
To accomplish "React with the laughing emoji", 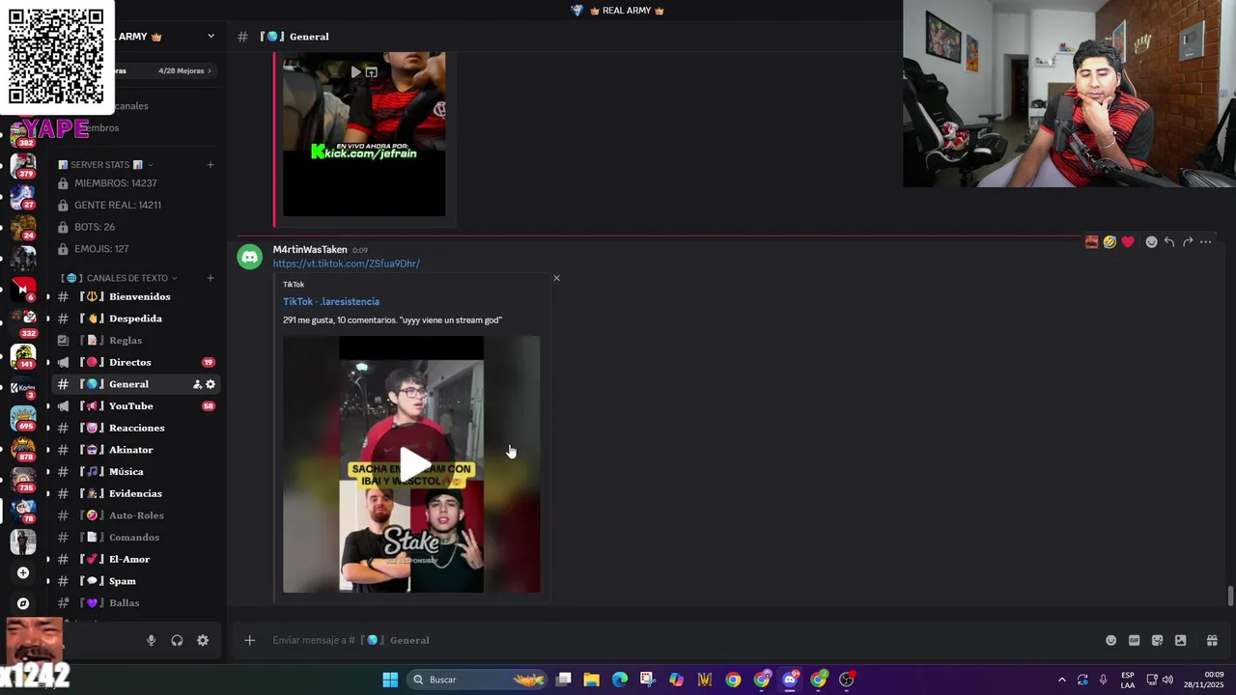I will point(1110,242).
